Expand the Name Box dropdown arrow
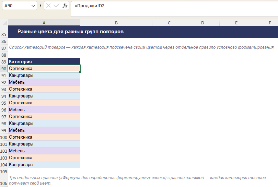 pyautogui.click(x=33, y=6)
